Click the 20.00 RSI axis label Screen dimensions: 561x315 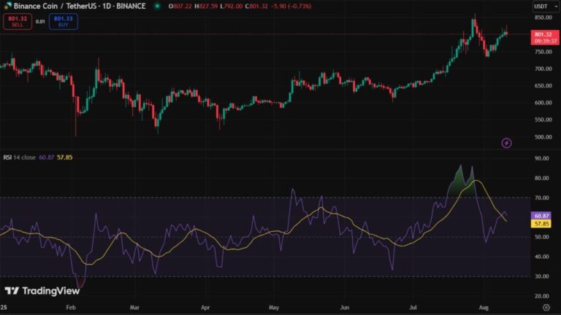tap(542, 296)
